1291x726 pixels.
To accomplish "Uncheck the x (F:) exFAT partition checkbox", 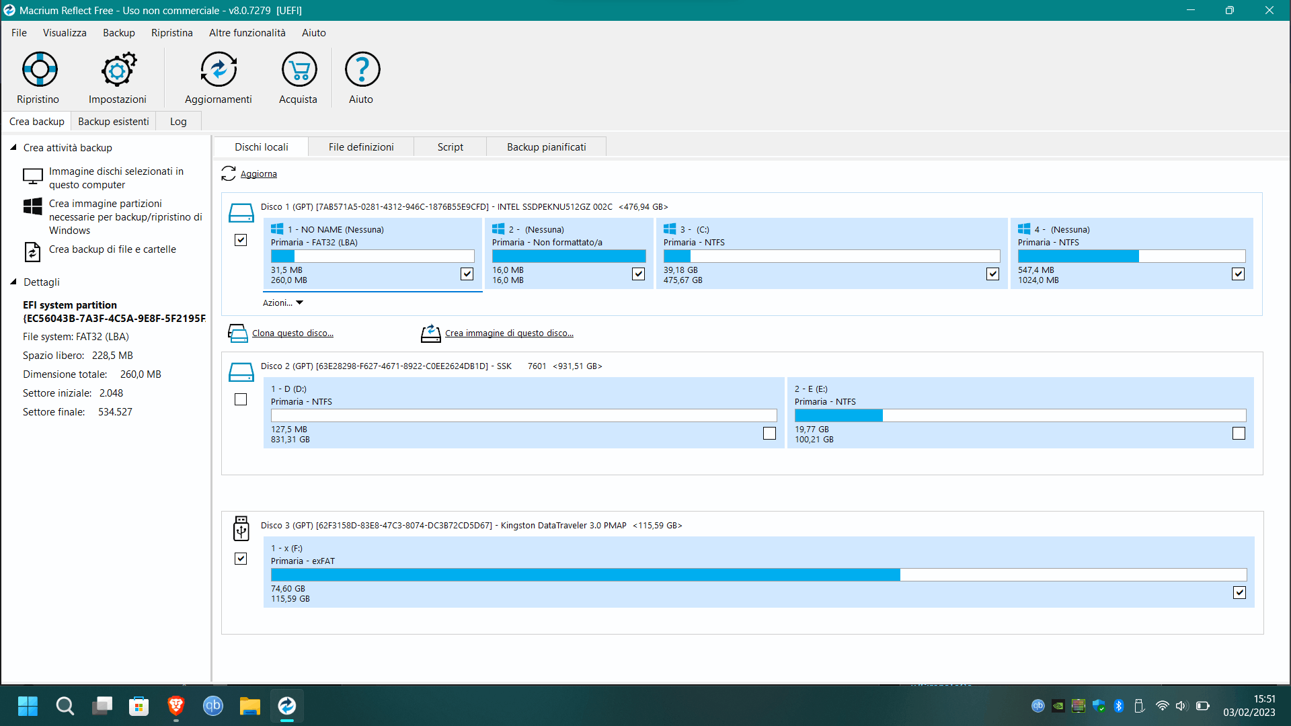I will pos(1239,592).
